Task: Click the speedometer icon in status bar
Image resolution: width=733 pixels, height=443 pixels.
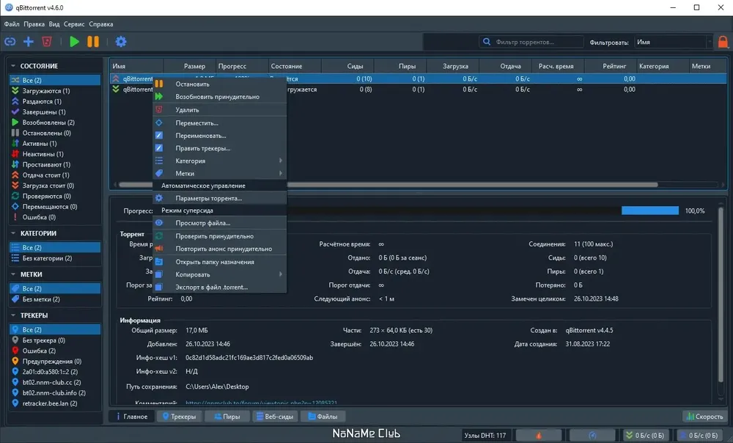Action: 592,436
